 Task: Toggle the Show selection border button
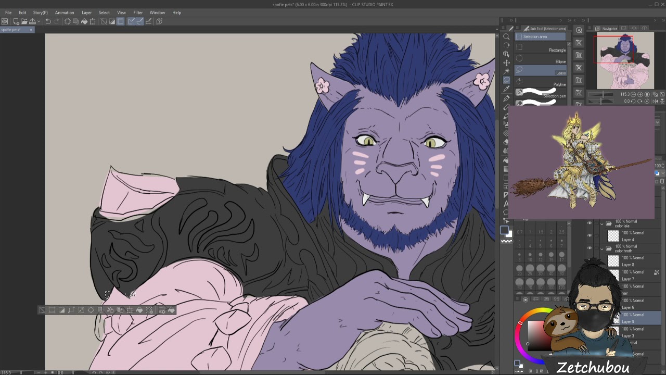[x=120, y=21]
